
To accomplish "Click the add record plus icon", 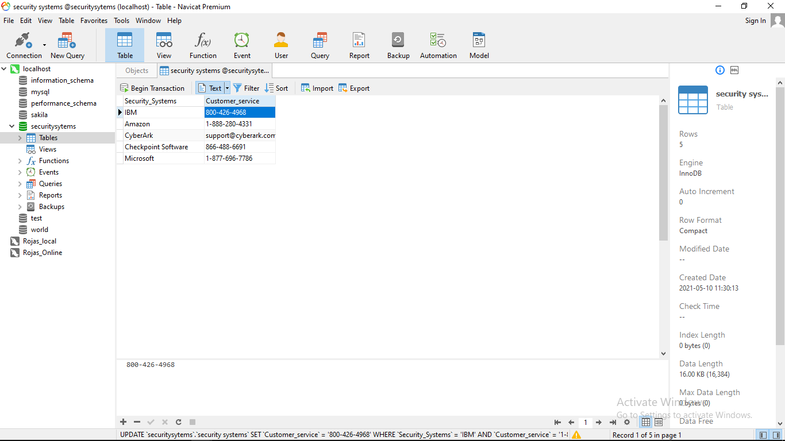I will 122,422.
